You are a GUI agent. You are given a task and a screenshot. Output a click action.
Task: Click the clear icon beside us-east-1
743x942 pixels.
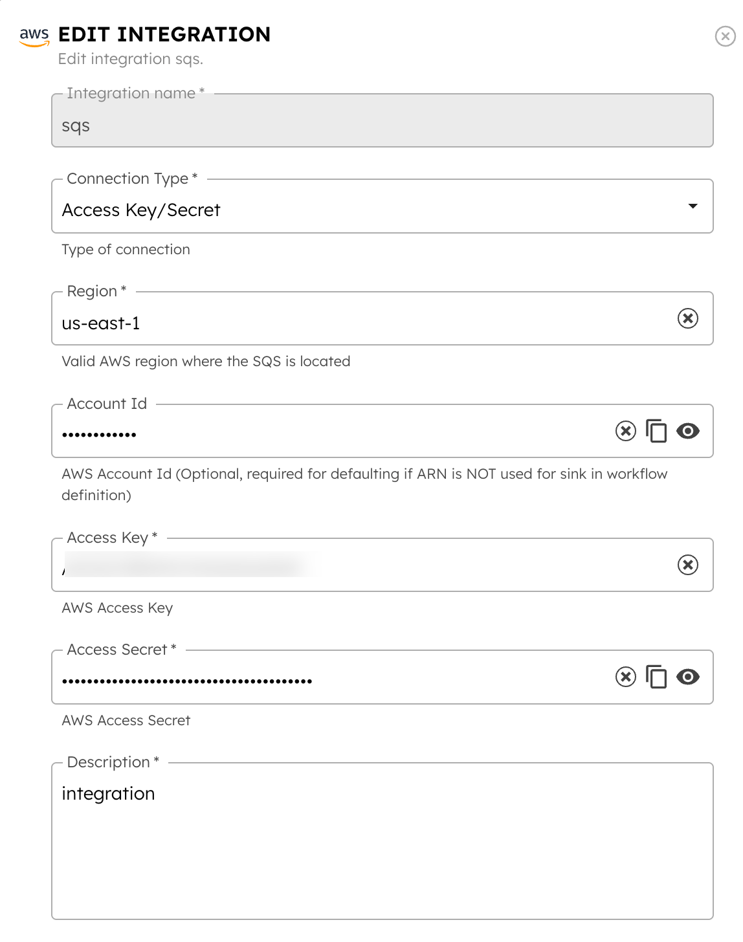[x=688, y=318]
